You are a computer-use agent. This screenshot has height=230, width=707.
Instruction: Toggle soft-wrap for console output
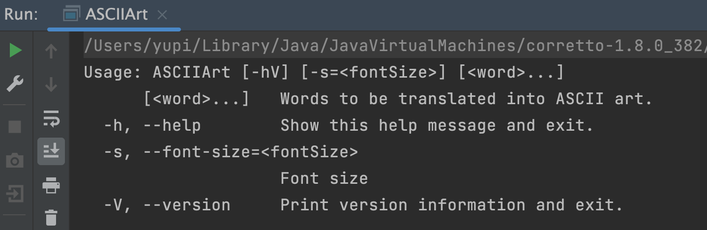pos(51,118)
